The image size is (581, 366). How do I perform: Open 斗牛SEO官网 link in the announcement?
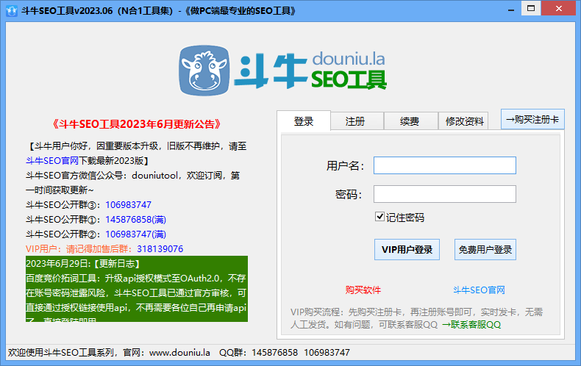point(52,161)
